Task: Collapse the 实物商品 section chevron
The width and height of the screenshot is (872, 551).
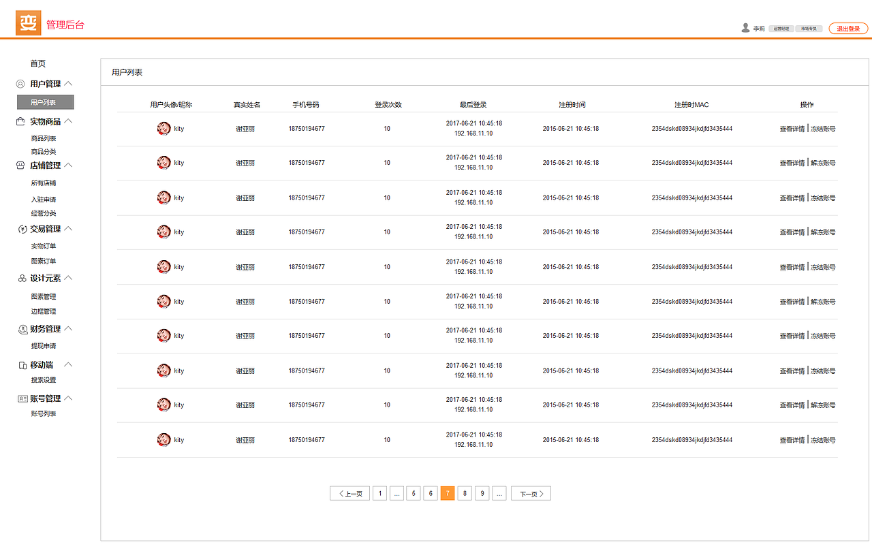Action: [68, 121]
